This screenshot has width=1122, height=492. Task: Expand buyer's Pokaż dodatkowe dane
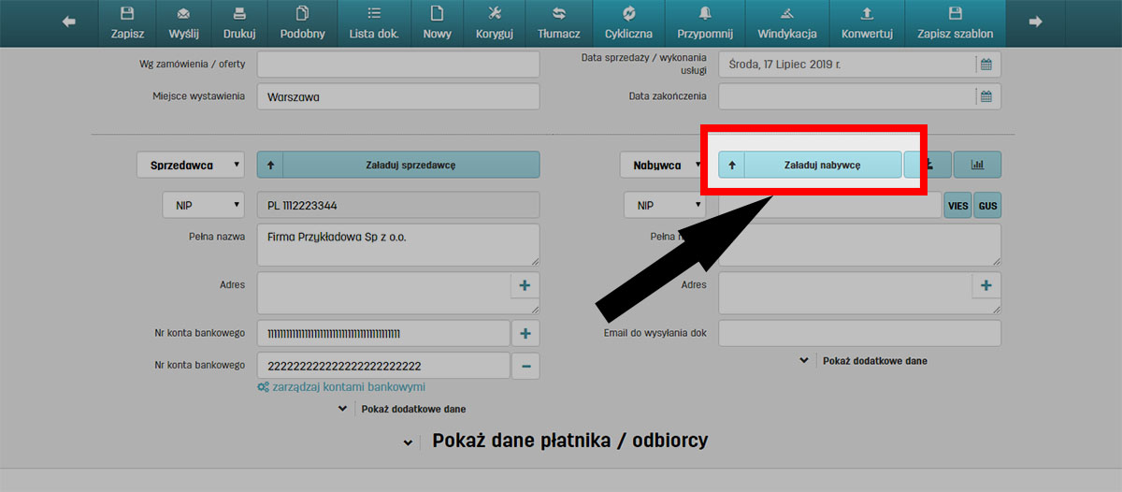click(864, 360)
